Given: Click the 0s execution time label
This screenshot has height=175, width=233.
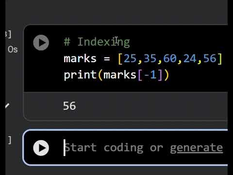Looking at the screenshot, I should (x=13, y=50).
